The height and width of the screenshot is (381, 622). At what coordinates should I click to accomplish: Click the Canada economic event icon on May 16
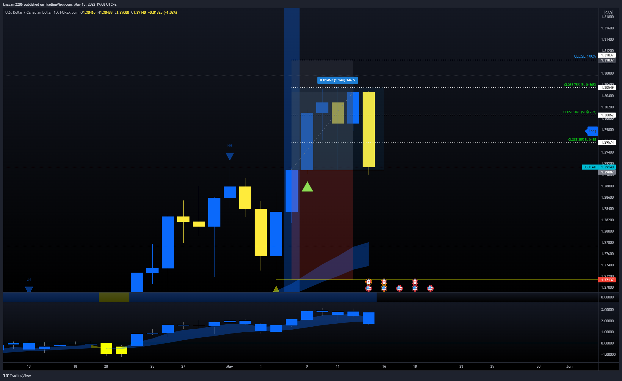pyautogui.click(x=384, y=282)
